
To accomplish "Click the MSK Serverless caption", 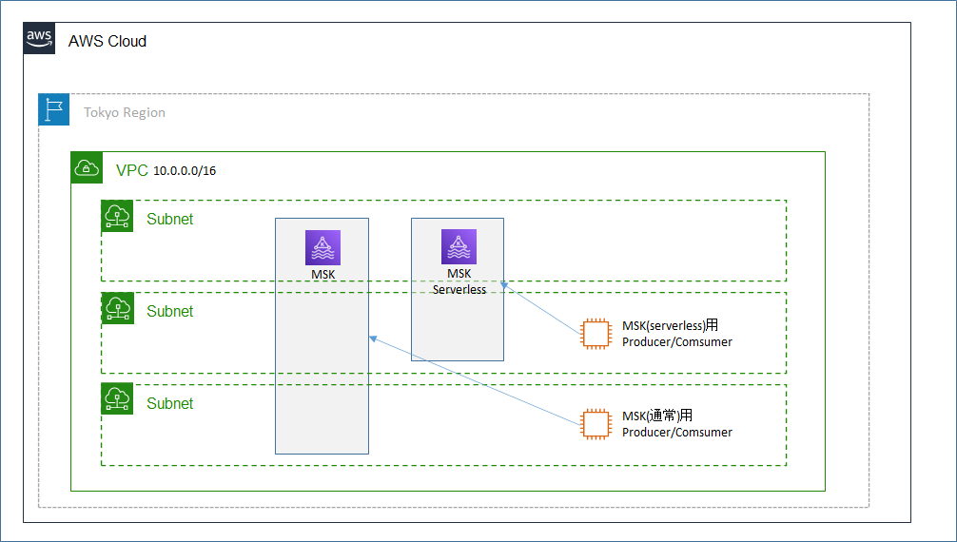I will [x=459, y=281].
